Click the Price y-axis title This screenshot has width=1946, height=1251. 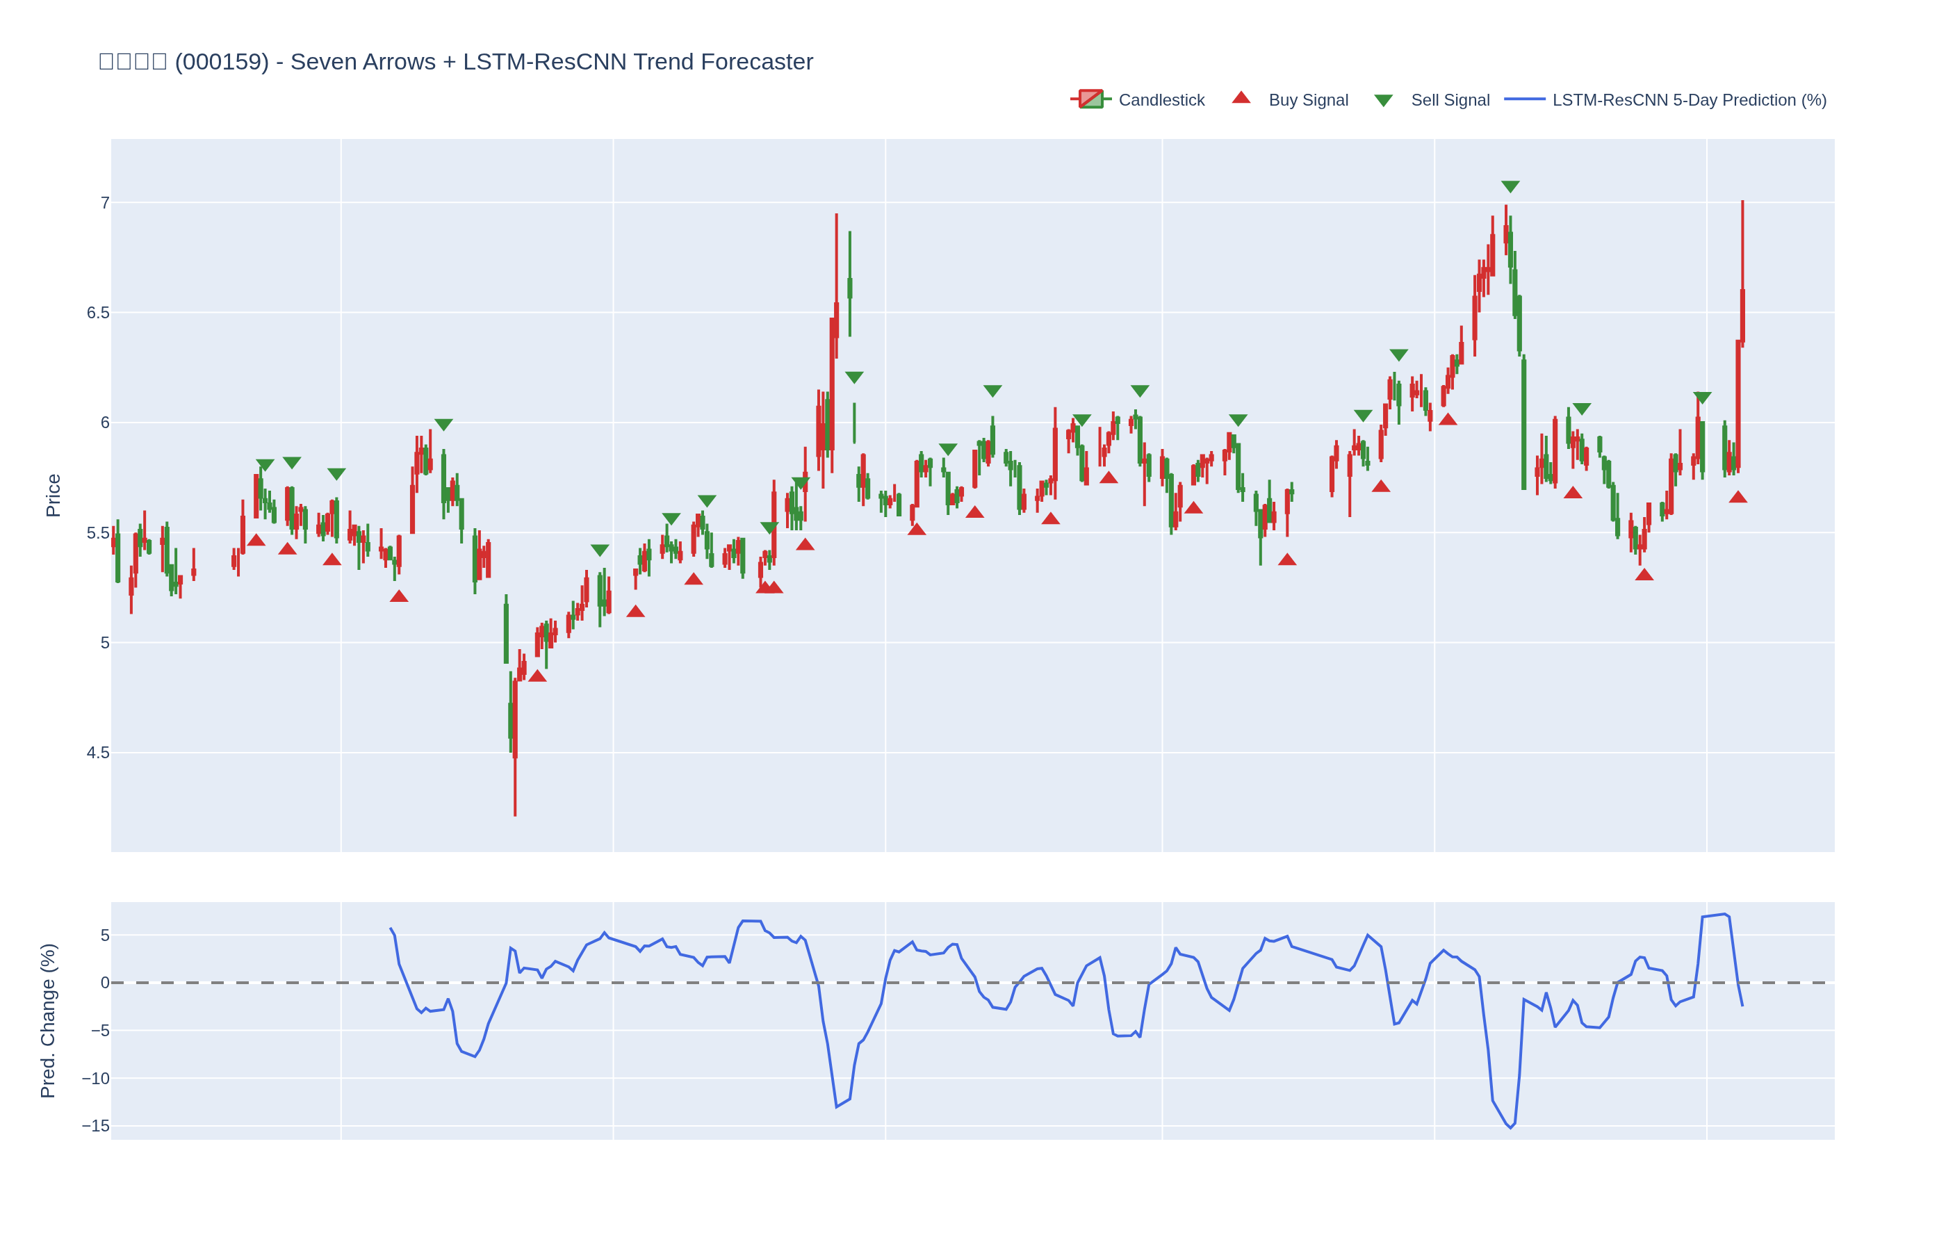(54, 496)
